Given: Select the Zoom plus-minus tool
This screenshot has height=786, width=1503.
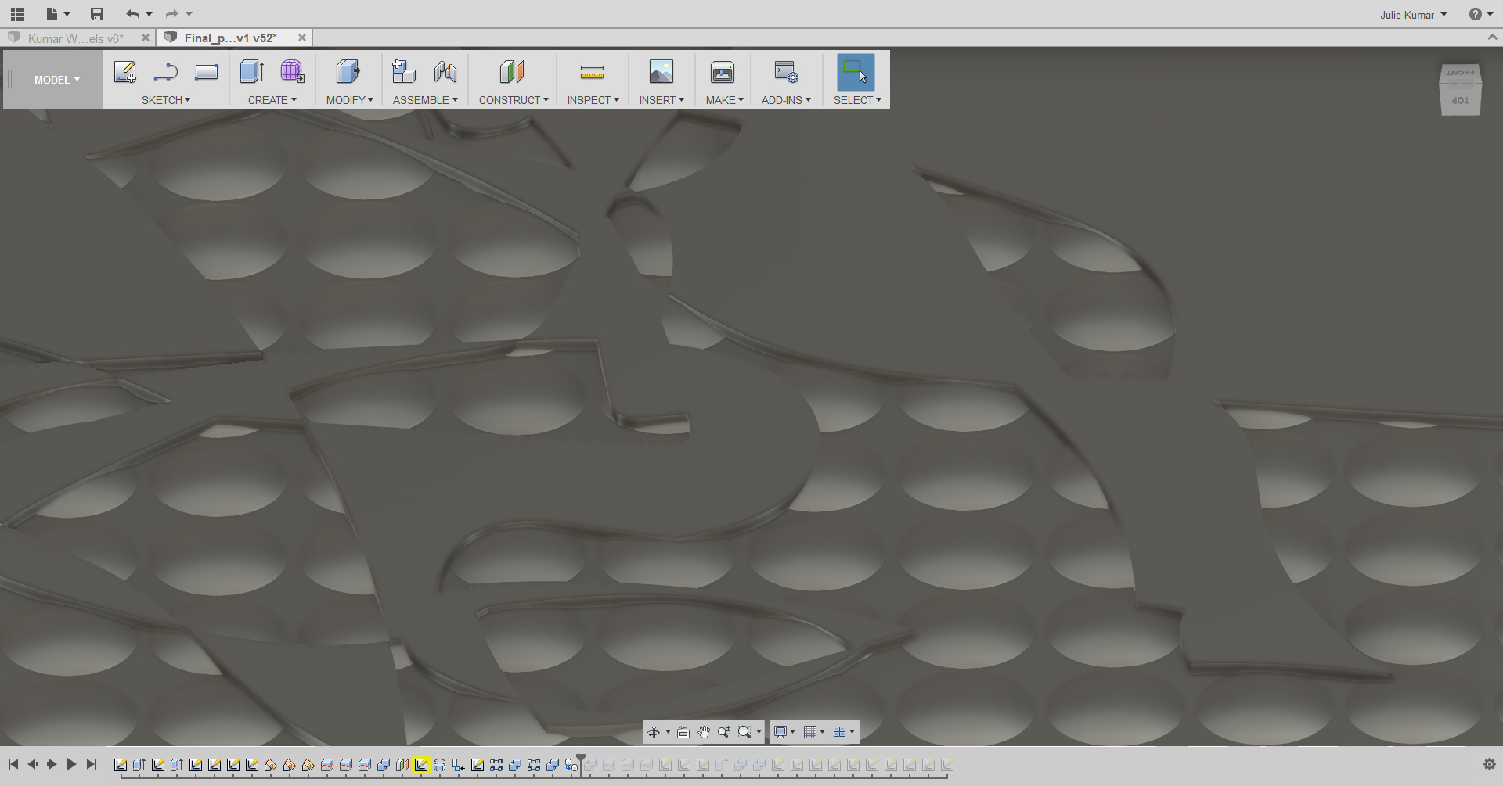Looking at the screenshot, I should click(x=724, y=732).
